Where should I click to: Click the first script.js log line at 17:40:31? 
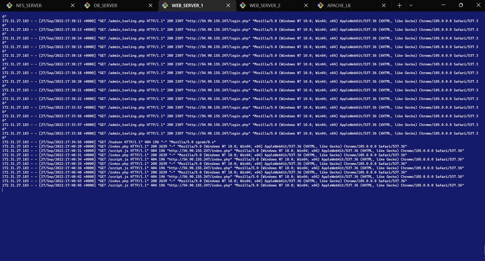coord(233,151)
